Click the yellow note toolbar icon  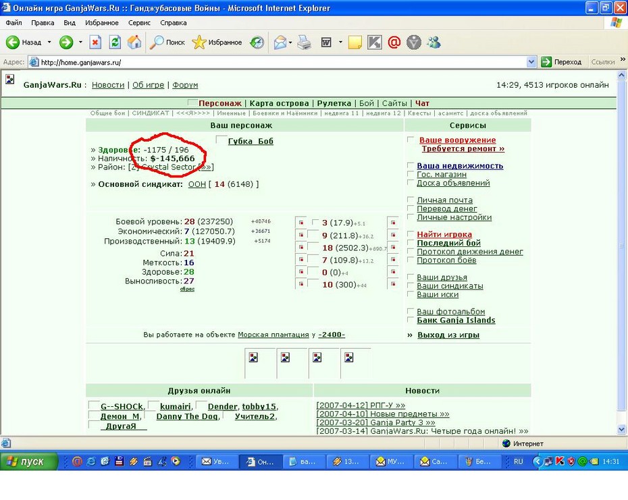(355, 42)
